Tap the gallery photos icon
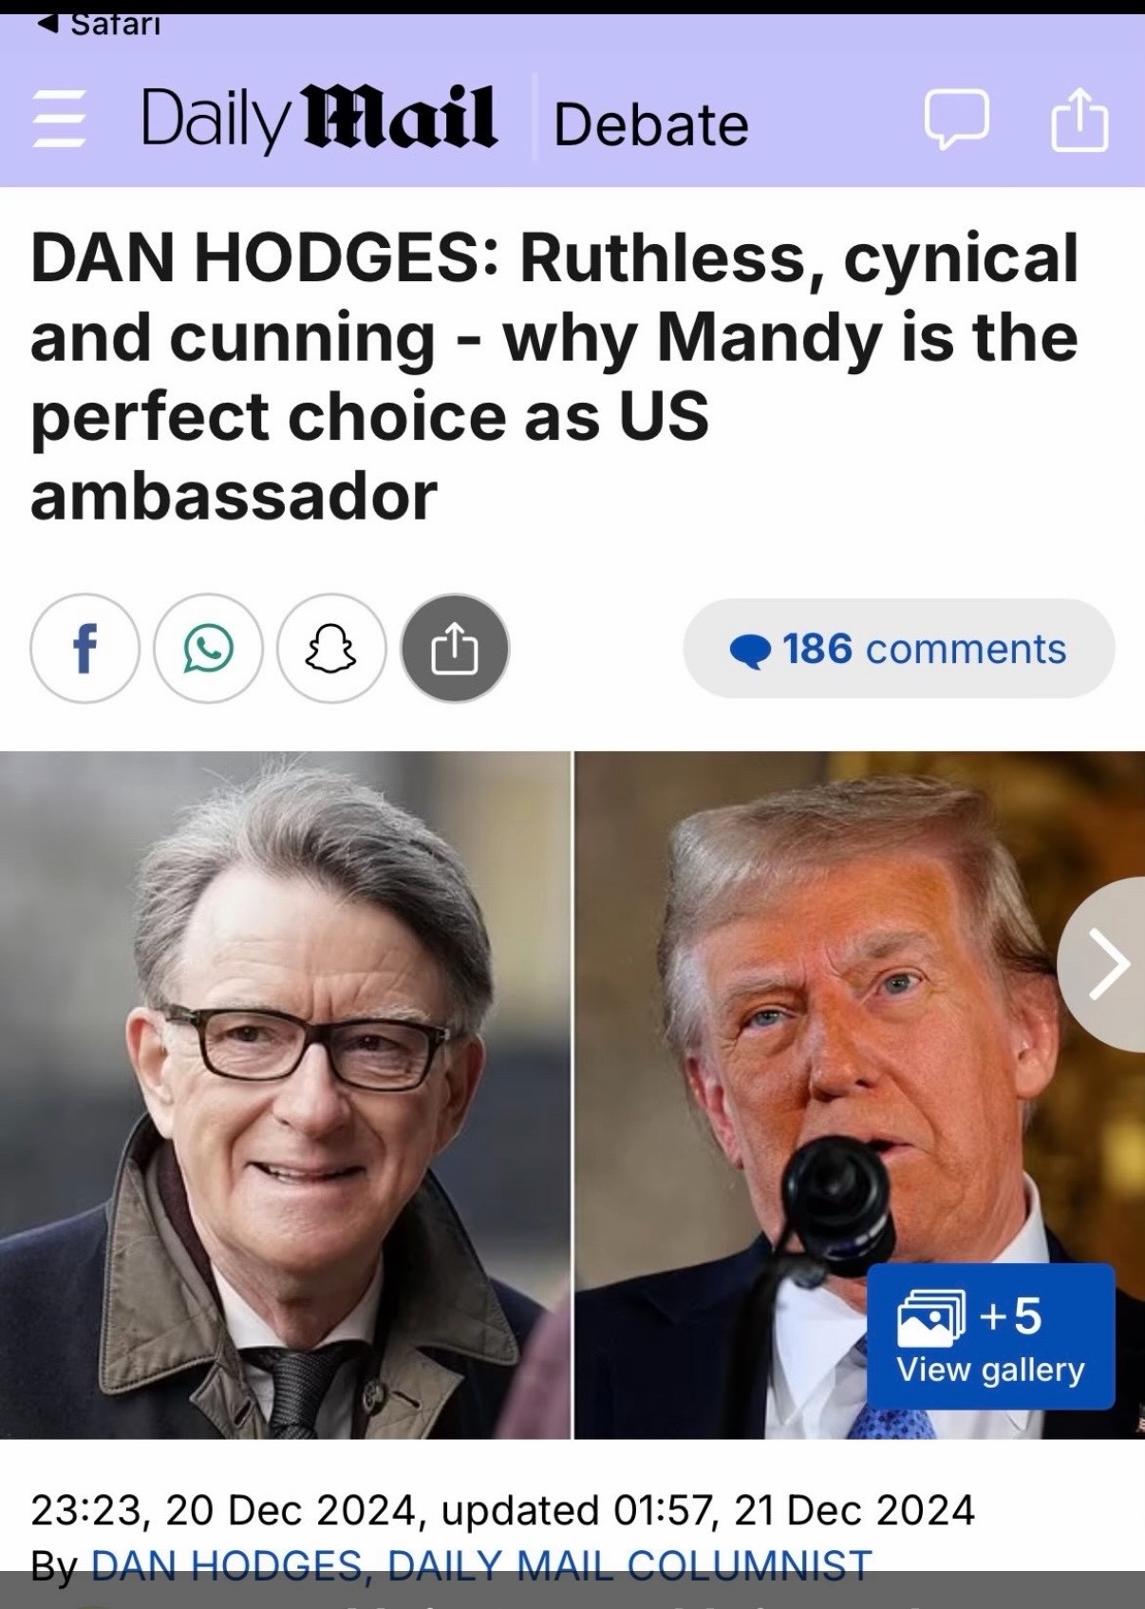Screen dimensions: 1145x1609 click(930, 1318)
